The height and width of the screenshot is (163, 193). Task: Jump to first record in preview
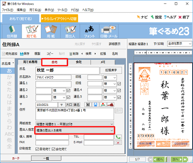(150, 160)
